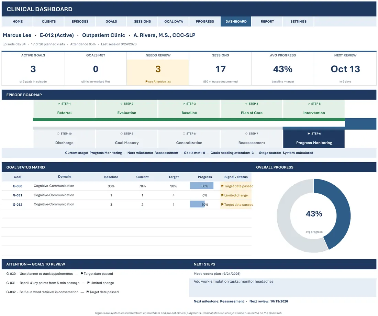378x316 pixels.
Task: Click the flag icon in G-032's Signal/Status cell
Action: pyautogui.click(x=222, y=204)
